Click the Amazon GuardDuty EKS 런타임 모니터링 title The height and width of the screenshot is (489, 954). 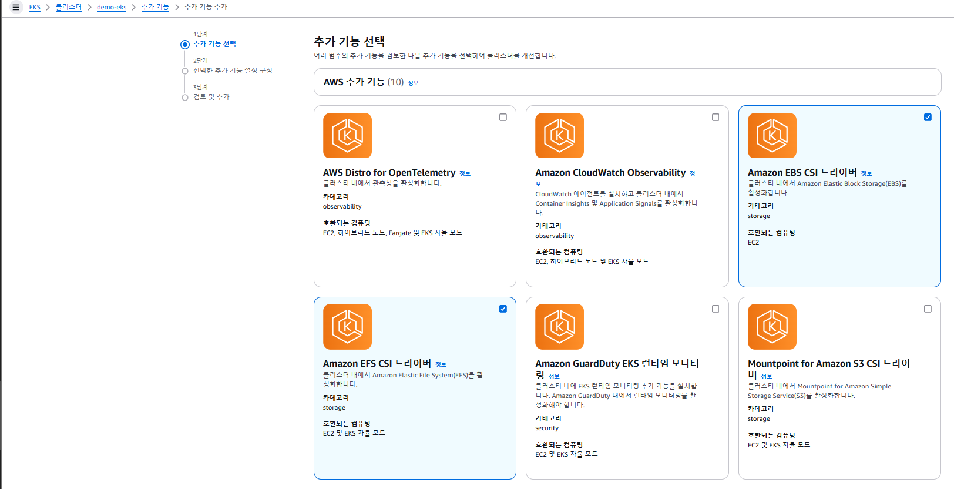click(617, 369)
